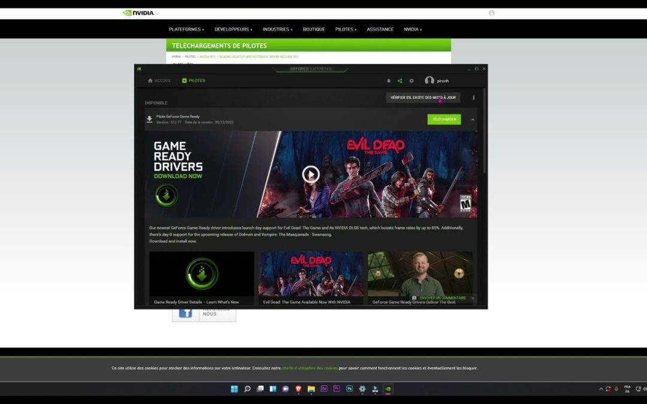The height and width of the screenshot is (404, 647).
Task: Play the Evil Dead banner video
Action: click(x=311, y=174)
